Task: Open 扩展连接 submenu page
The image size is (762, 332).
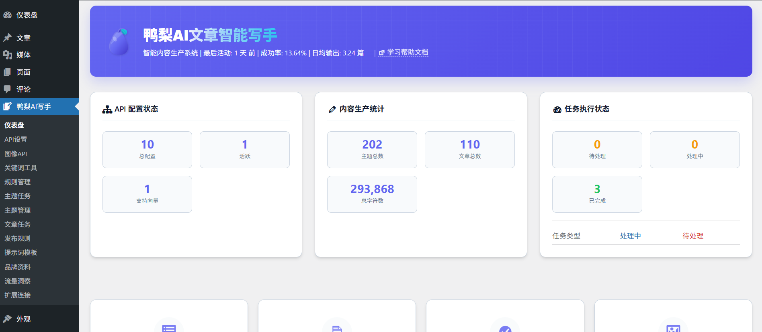Action: click(x=39, y=295)
